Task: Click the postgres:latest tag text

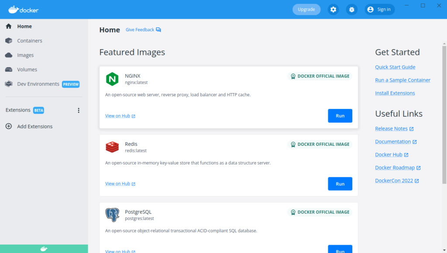Action: point(139,219)
